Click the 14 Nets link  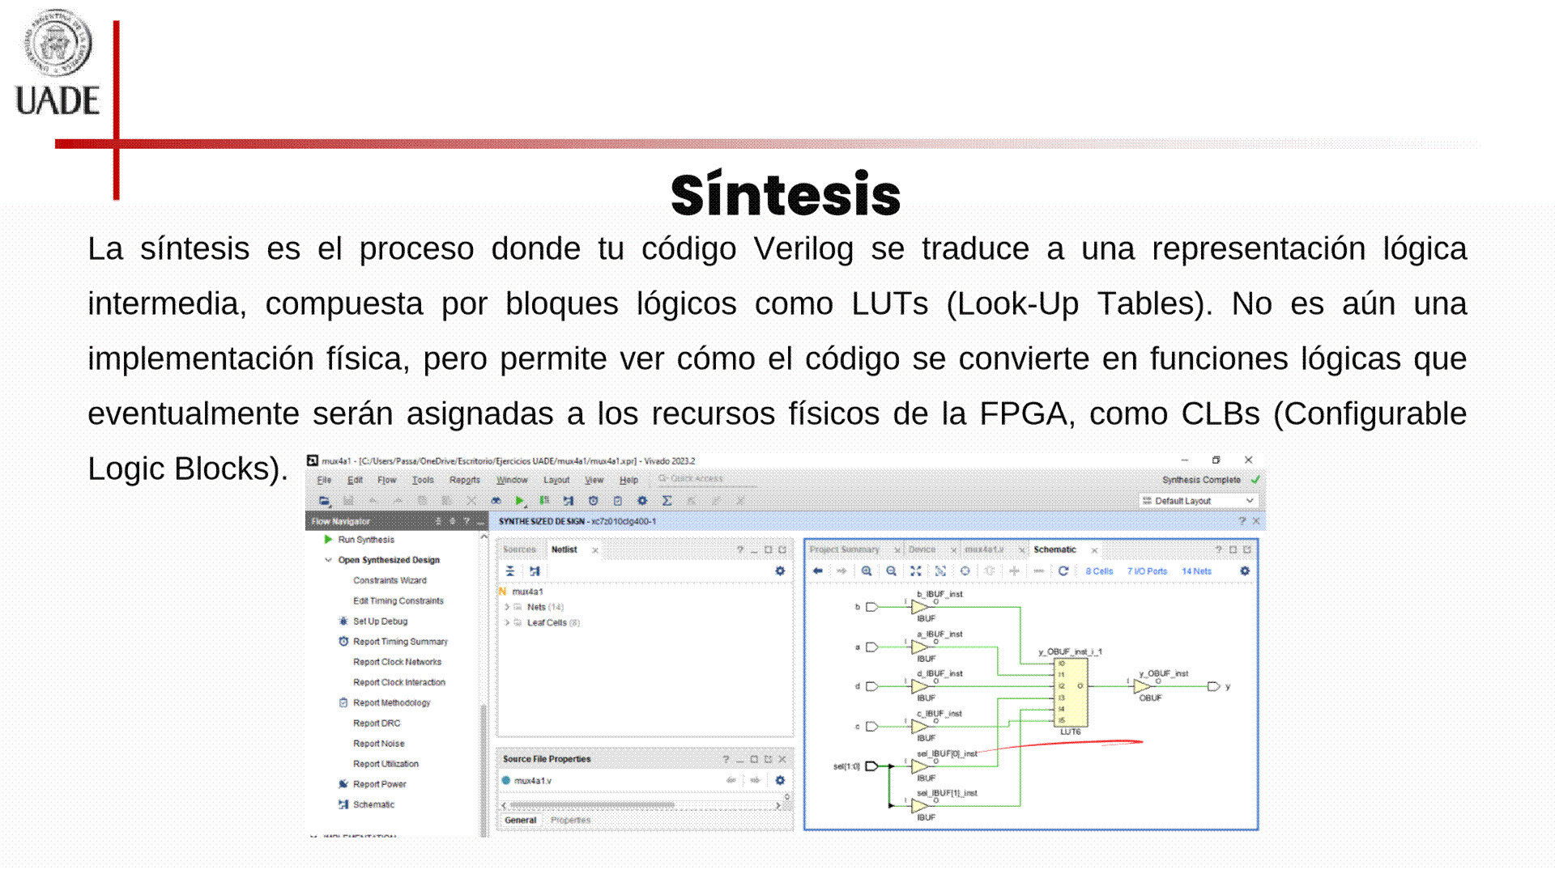[1196, 571]
